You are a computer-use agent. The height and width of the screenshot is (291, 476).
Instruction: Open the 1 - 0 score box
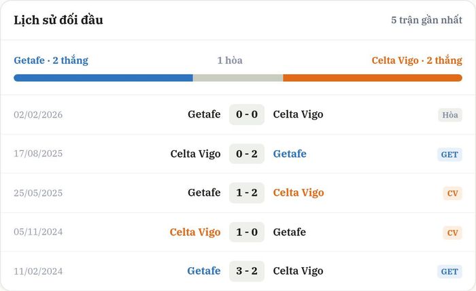pyautogui.click(x=247, y=232)
